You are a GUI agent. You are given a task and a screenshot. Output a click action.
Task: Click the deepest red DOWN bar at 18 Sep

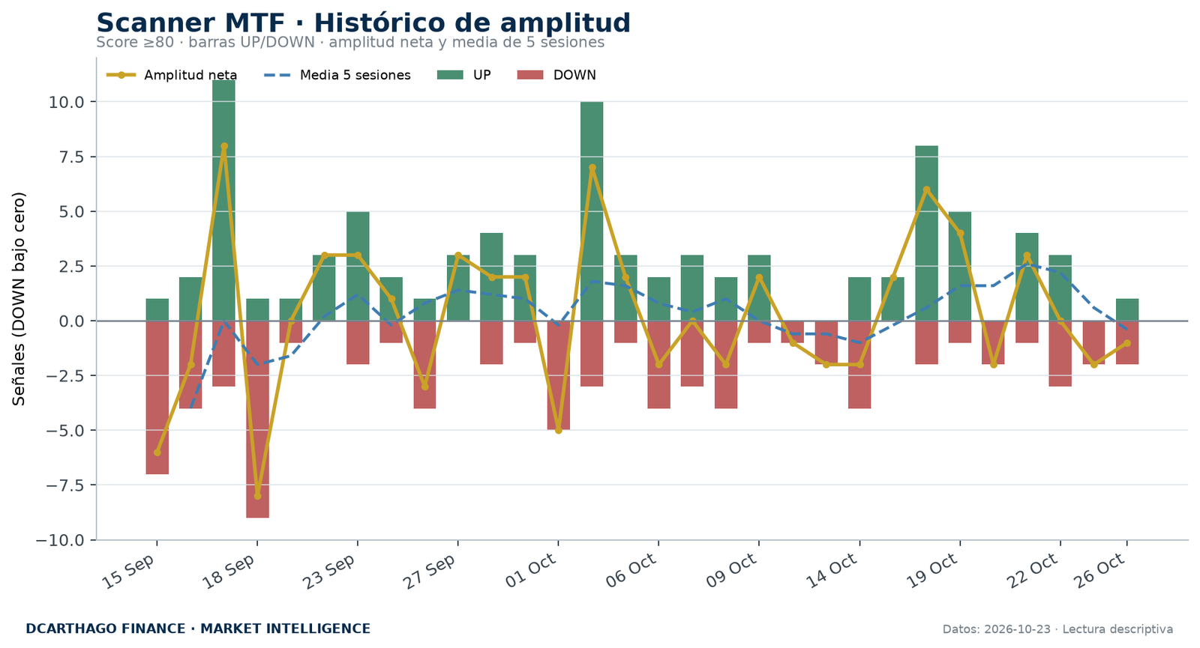pyautogui.click(x=257, y=419)
